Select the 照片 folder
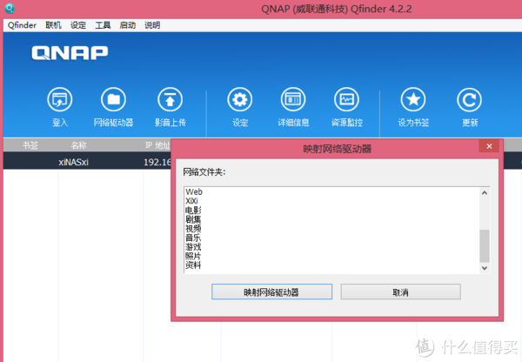The width and height of the screenshot is (522, 362). 193,256
